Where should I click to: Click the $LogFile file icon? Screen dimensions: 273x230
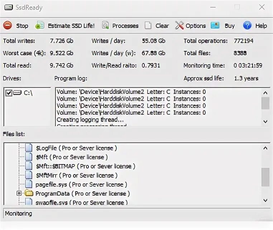click(29, 148)
